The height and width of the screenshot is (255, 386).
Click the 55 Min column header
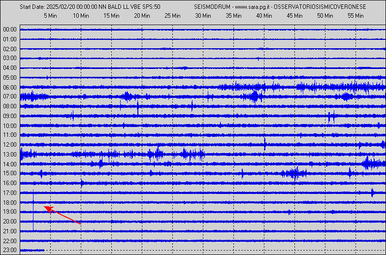coord(355,16)
